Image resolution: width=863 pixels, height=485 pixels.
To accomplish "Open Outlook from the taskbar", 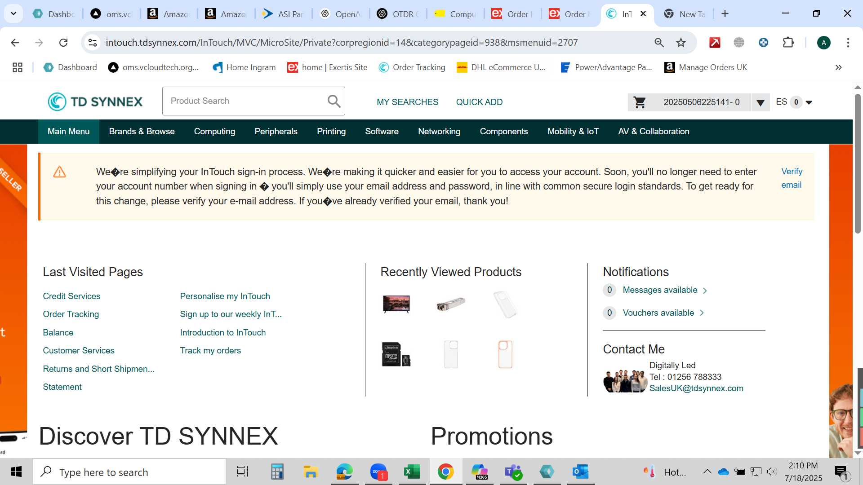I will click(x=580, y=472).
